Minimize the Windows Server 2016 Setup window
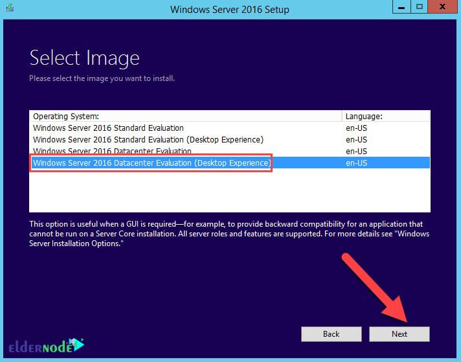This screenshot has height=362, width=461. tap(401, 6)
